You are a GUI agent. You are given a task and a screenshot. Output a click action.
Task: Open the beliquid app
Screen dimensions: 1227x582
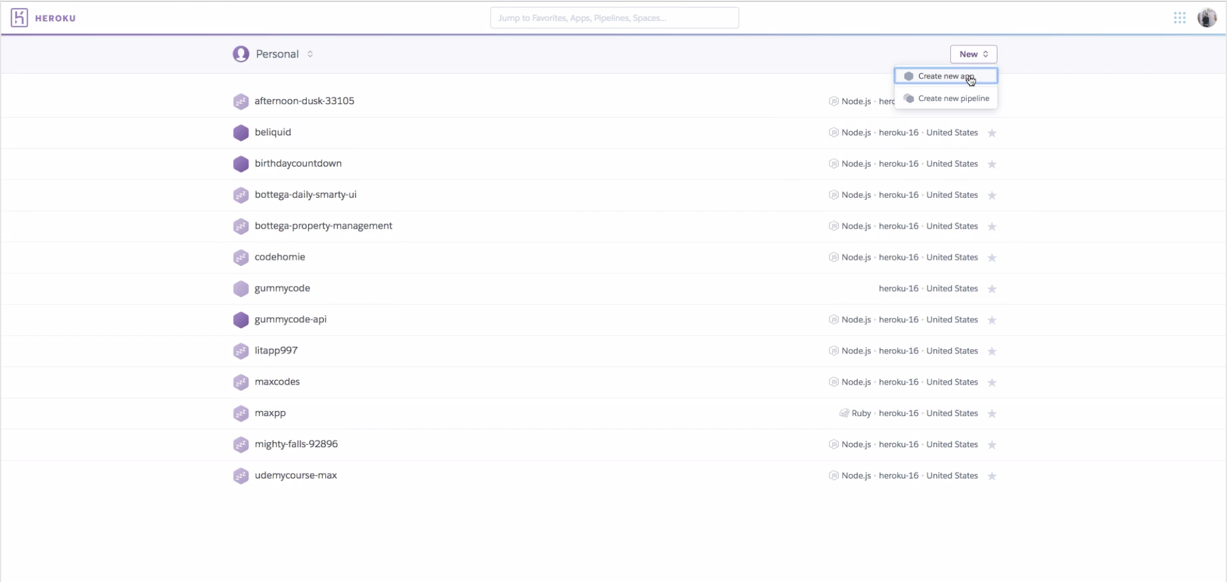(x=273, y=132)
